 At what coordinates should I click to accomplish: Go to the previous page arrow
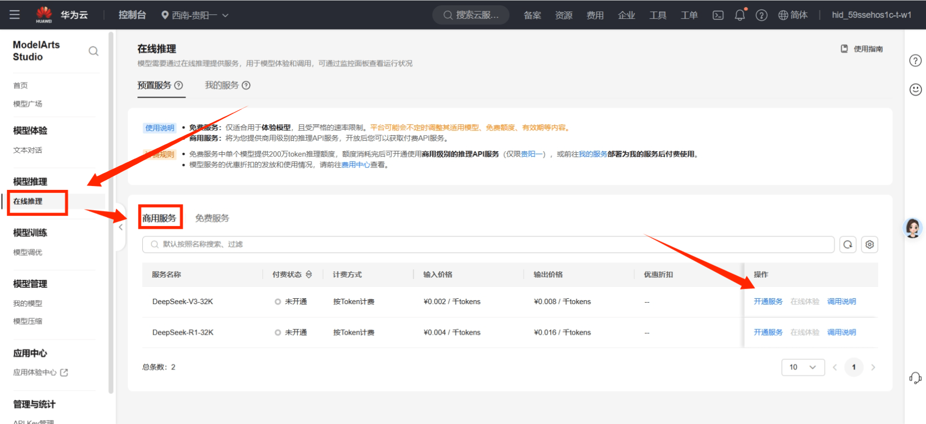pos(835,367)
